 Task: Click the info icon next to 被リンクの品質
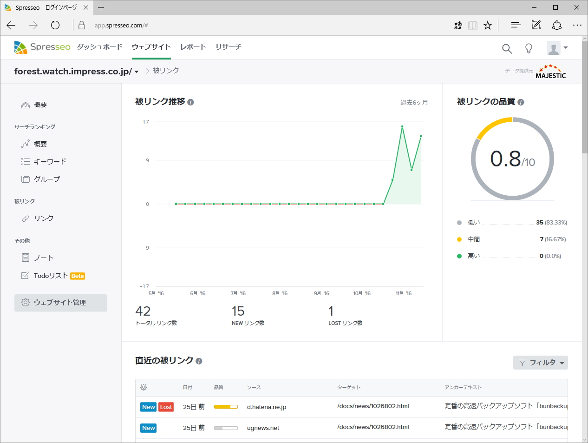pos(521,101)
